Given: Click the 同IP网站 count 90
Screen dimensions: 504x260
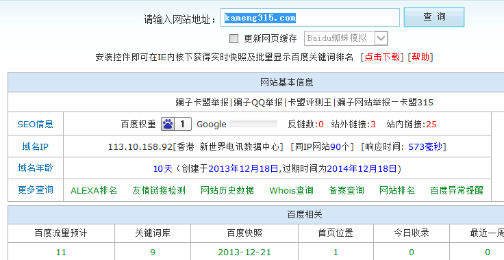Looking at the screenshot, I should point(336,146).
